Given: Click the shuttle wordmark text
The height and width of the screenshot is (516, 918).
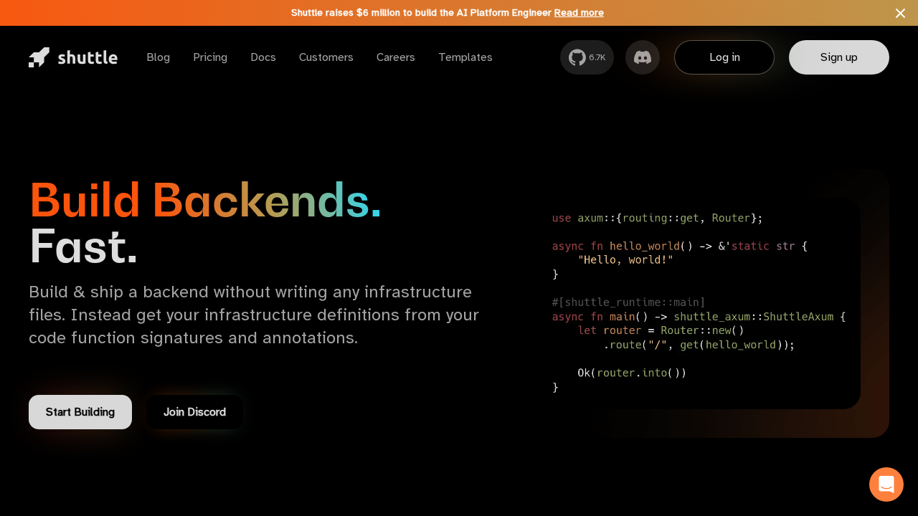Looking at the screenshot, I should click(x=87, y=57).
